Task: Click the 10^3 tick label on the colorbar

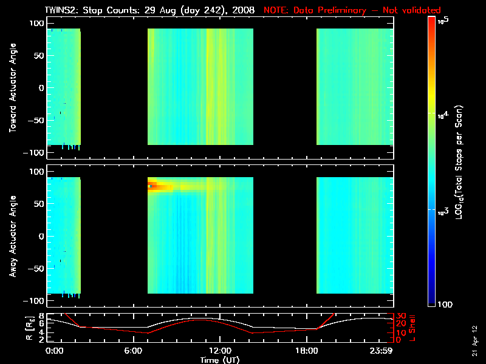Action: pos(443,212)
